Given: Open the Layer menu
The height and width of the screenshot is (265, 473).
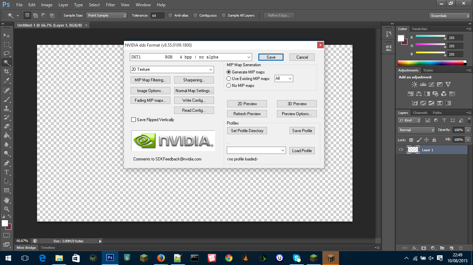Looking at the screenshot, I should pyautogui.click(x=63, y=5).
